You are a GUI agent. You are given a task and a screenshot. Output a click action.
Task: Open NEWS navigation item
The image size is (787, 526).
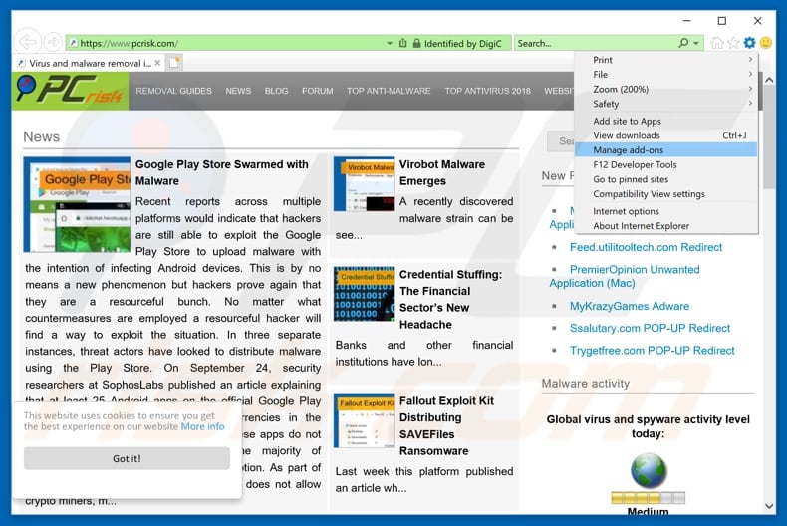[238, 91]
